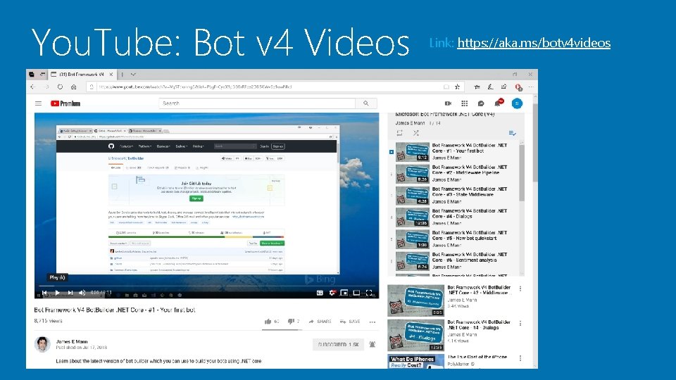Open the browser settings and more menu
Viewport: 676px width, 380px height.
click(x=531, y=87)
